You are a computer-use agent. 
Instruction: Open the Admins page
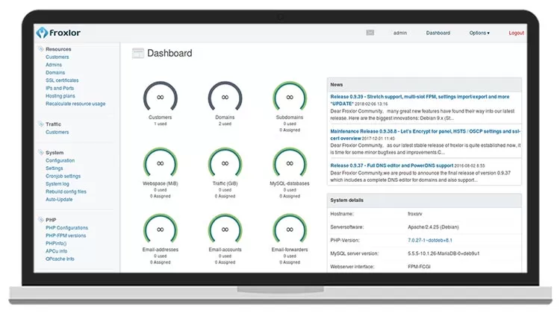[54, 65]
